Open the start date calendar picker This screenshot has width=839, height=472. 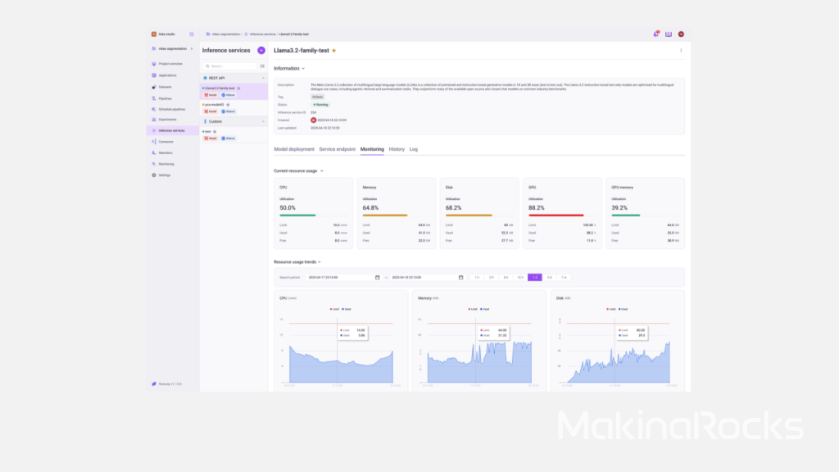point(377,278)
